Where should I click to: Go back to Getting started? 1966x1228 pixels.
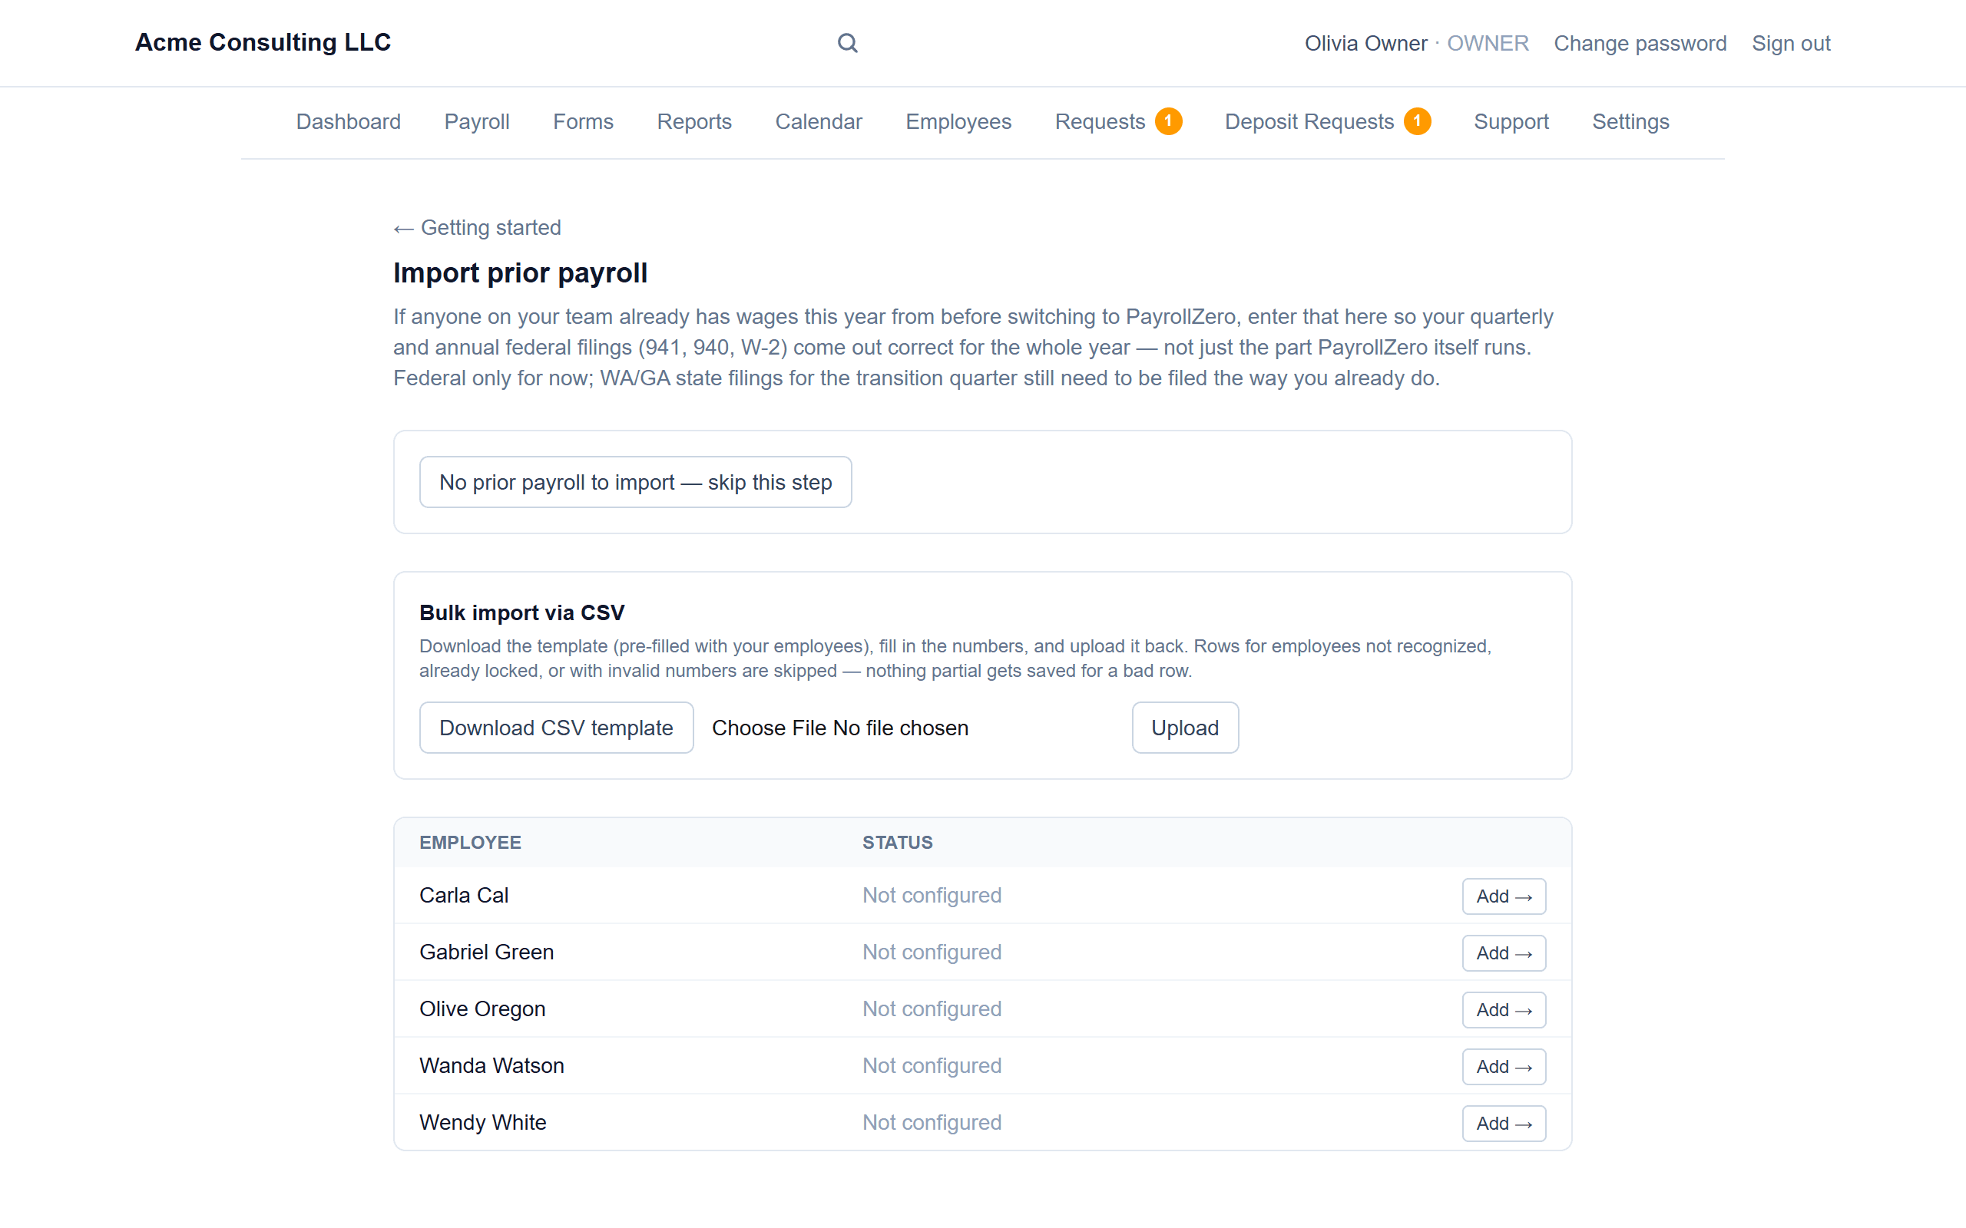477,227
